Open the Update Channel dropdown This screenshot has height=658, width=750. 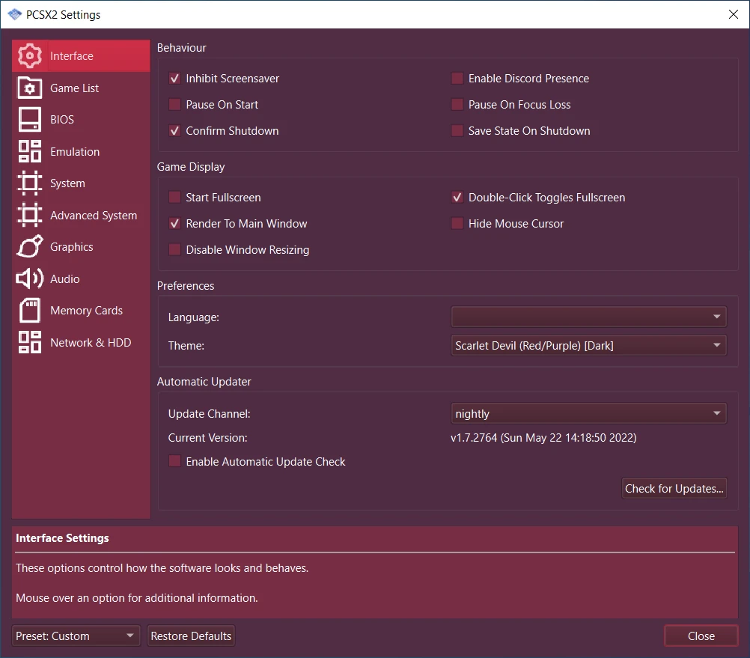588,414
